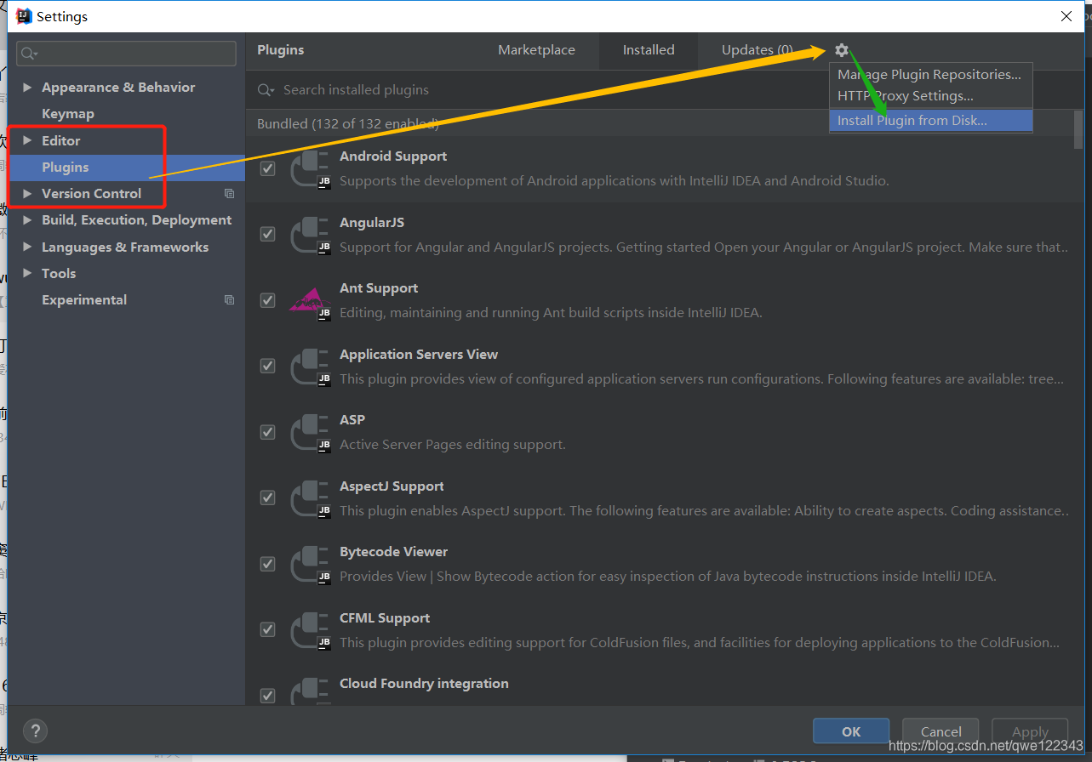Click the Search installed plugins field
1092x762 pixels.
click(x=664, y=90)
